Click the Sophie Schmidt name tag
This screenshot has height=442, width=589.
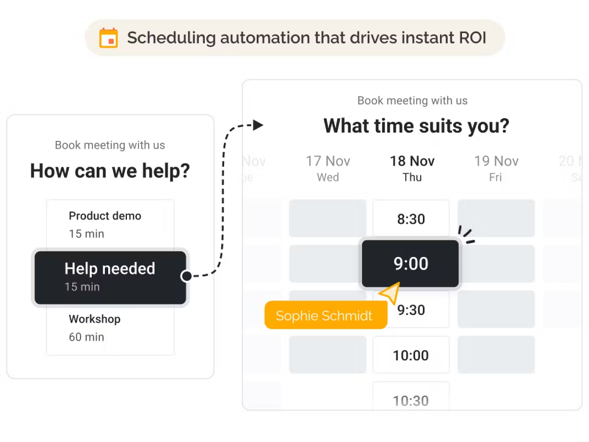click(x=326, y=315)
